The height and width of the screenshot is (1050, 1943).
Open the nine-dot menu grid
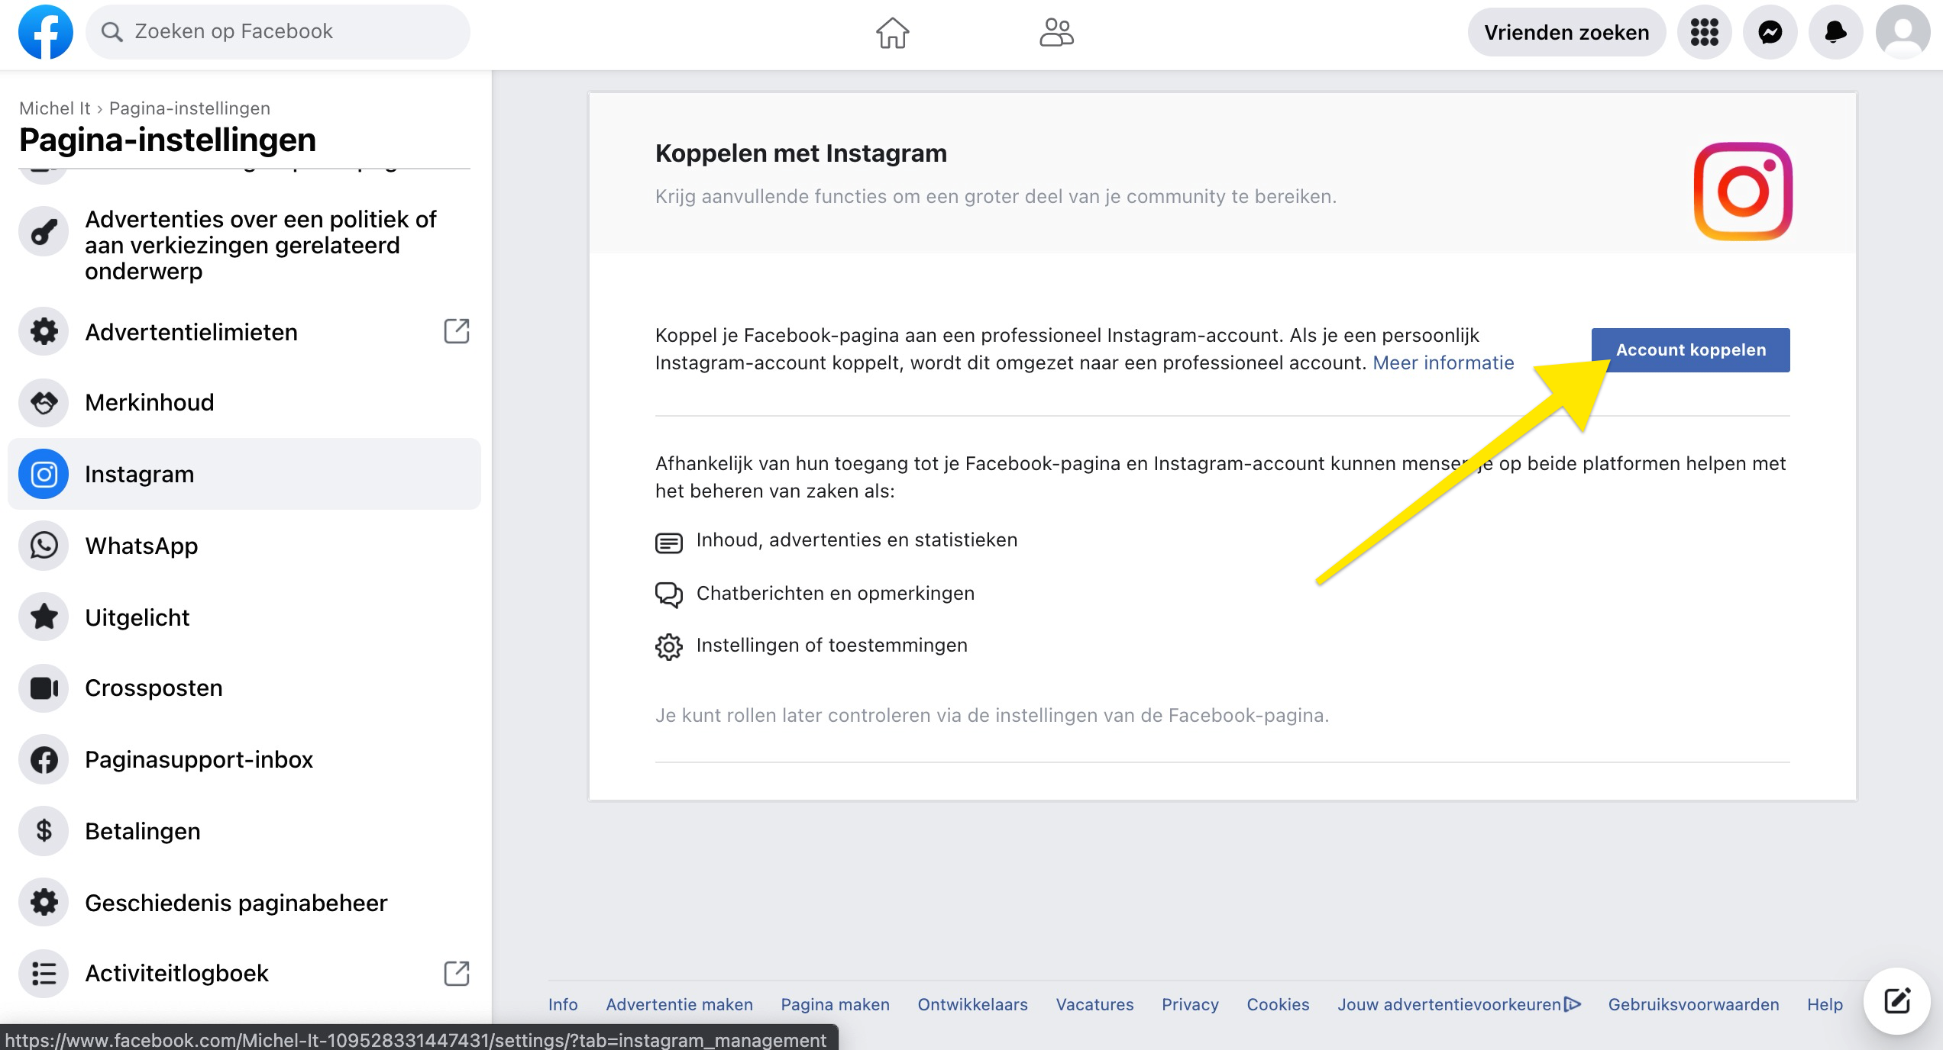(1704, 32)
